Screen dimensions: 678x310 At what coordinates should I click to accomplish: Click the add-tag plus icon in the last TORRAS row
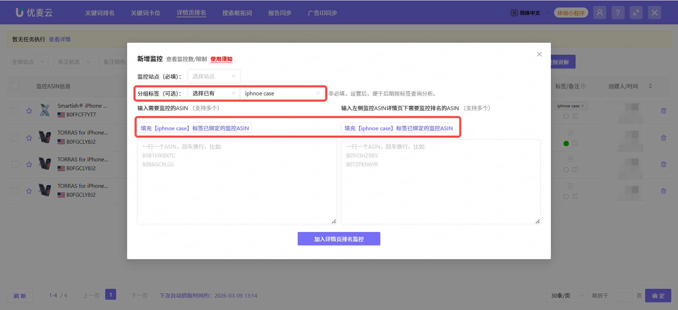(570, 186)
